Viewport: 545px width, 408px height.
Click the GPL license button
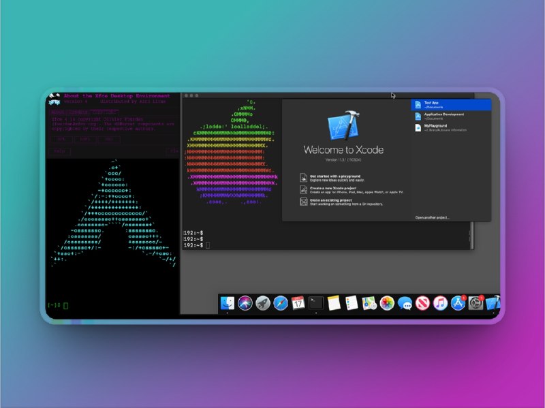(x=61, y=138)
